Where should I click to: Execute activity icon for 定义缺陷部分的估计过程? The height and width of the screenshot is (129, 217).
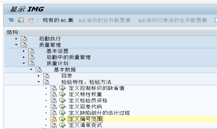coord(62,113)
